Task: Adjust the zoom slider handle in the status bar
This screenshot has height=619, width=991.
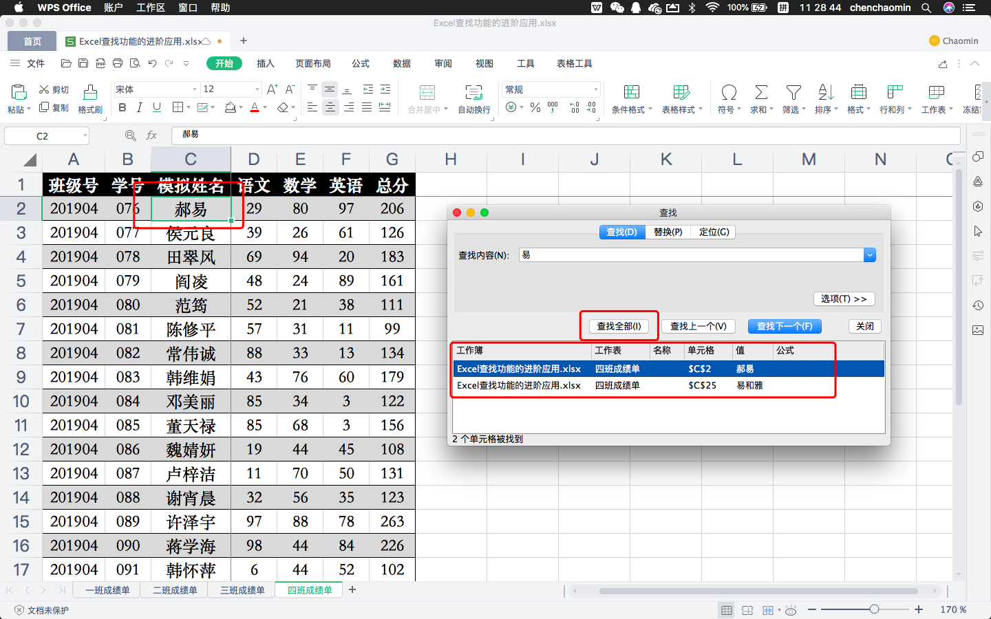Action: click(874, 609)
